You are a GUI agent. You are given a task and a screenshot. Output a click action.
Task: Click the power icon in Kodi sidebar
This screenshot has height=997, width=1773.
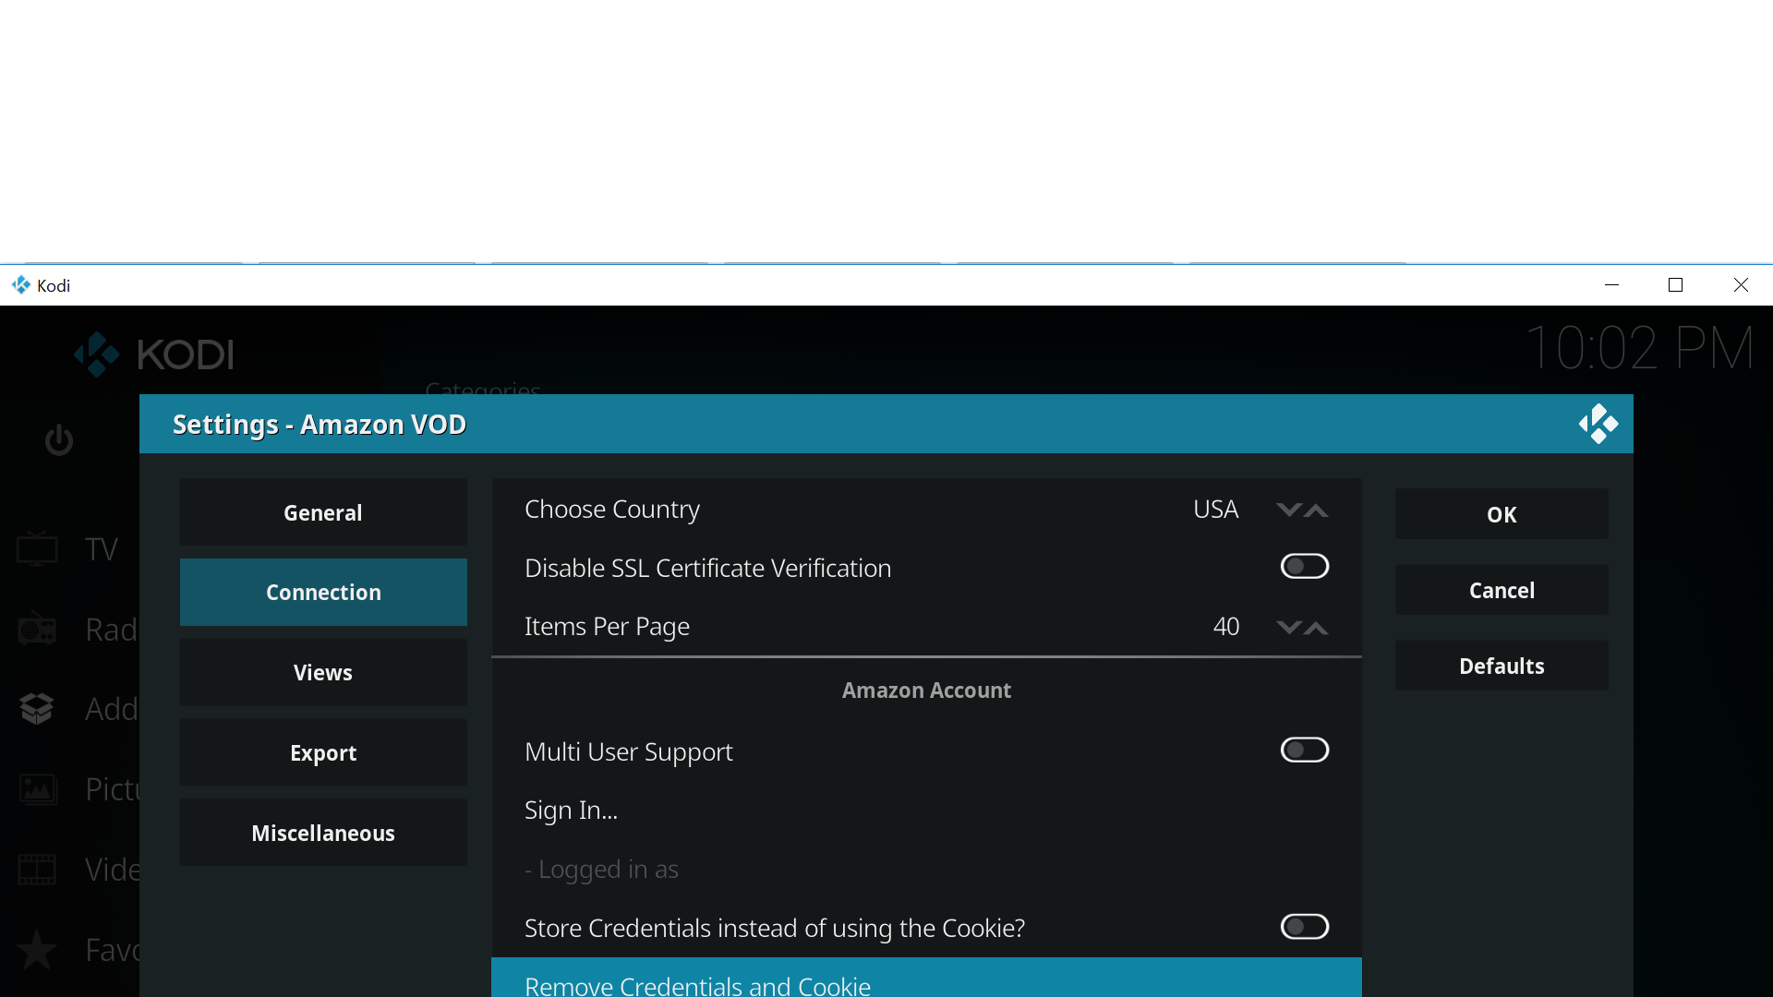coord(59,440)
